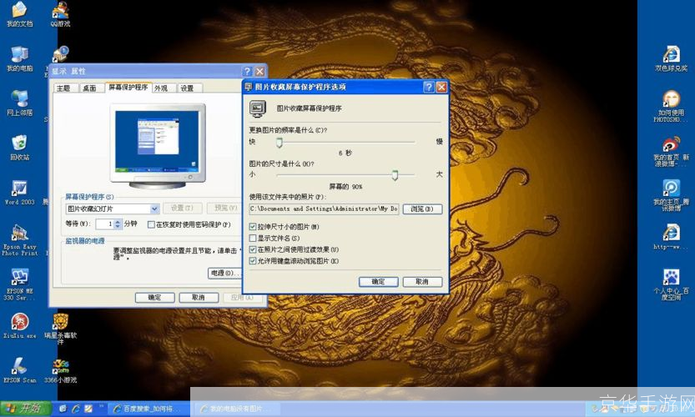
Task: Click the Internet Explorer quick launch icon
Action: (x=75, y=409)
